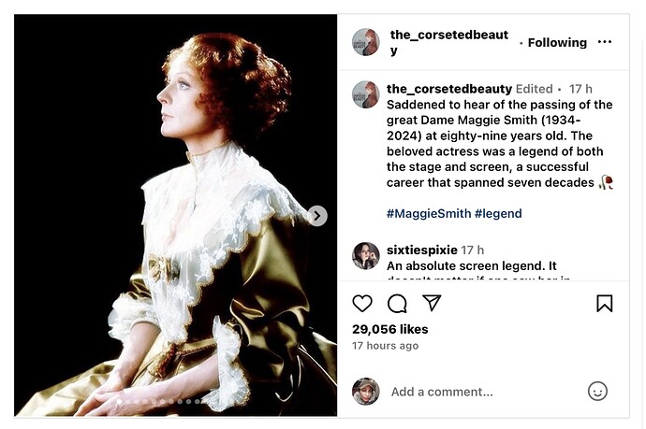Open the emoji picker in comment box
The width and height of the screenshot is (646, 429).
click(x=597, y=392)
